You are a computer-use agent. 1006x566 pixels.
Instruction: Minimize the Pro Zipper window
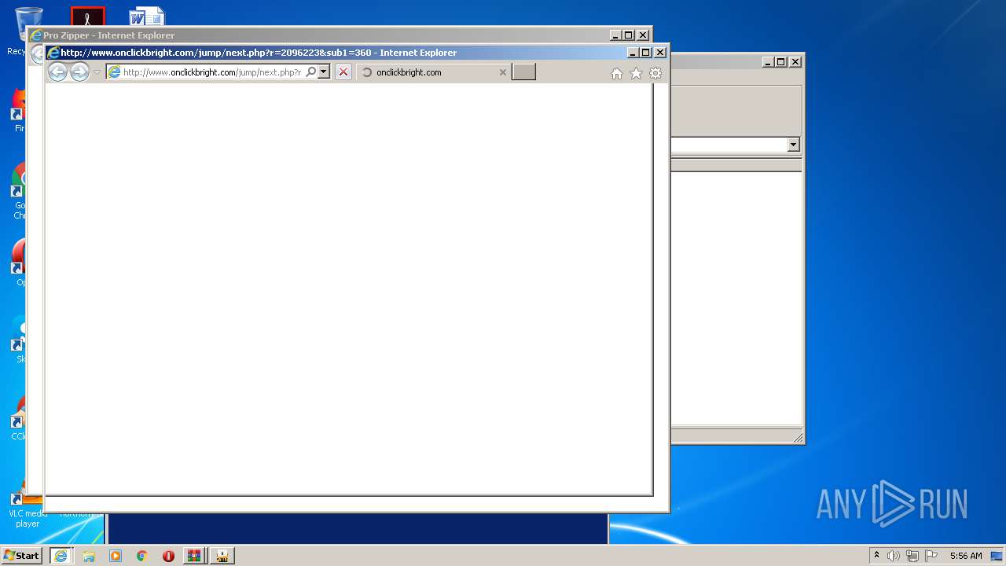(x=615, y=35)
